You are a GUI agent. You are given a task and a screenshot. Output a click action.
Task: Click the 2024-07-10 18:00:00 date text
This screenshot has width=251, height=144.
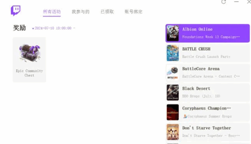(53, 28)
